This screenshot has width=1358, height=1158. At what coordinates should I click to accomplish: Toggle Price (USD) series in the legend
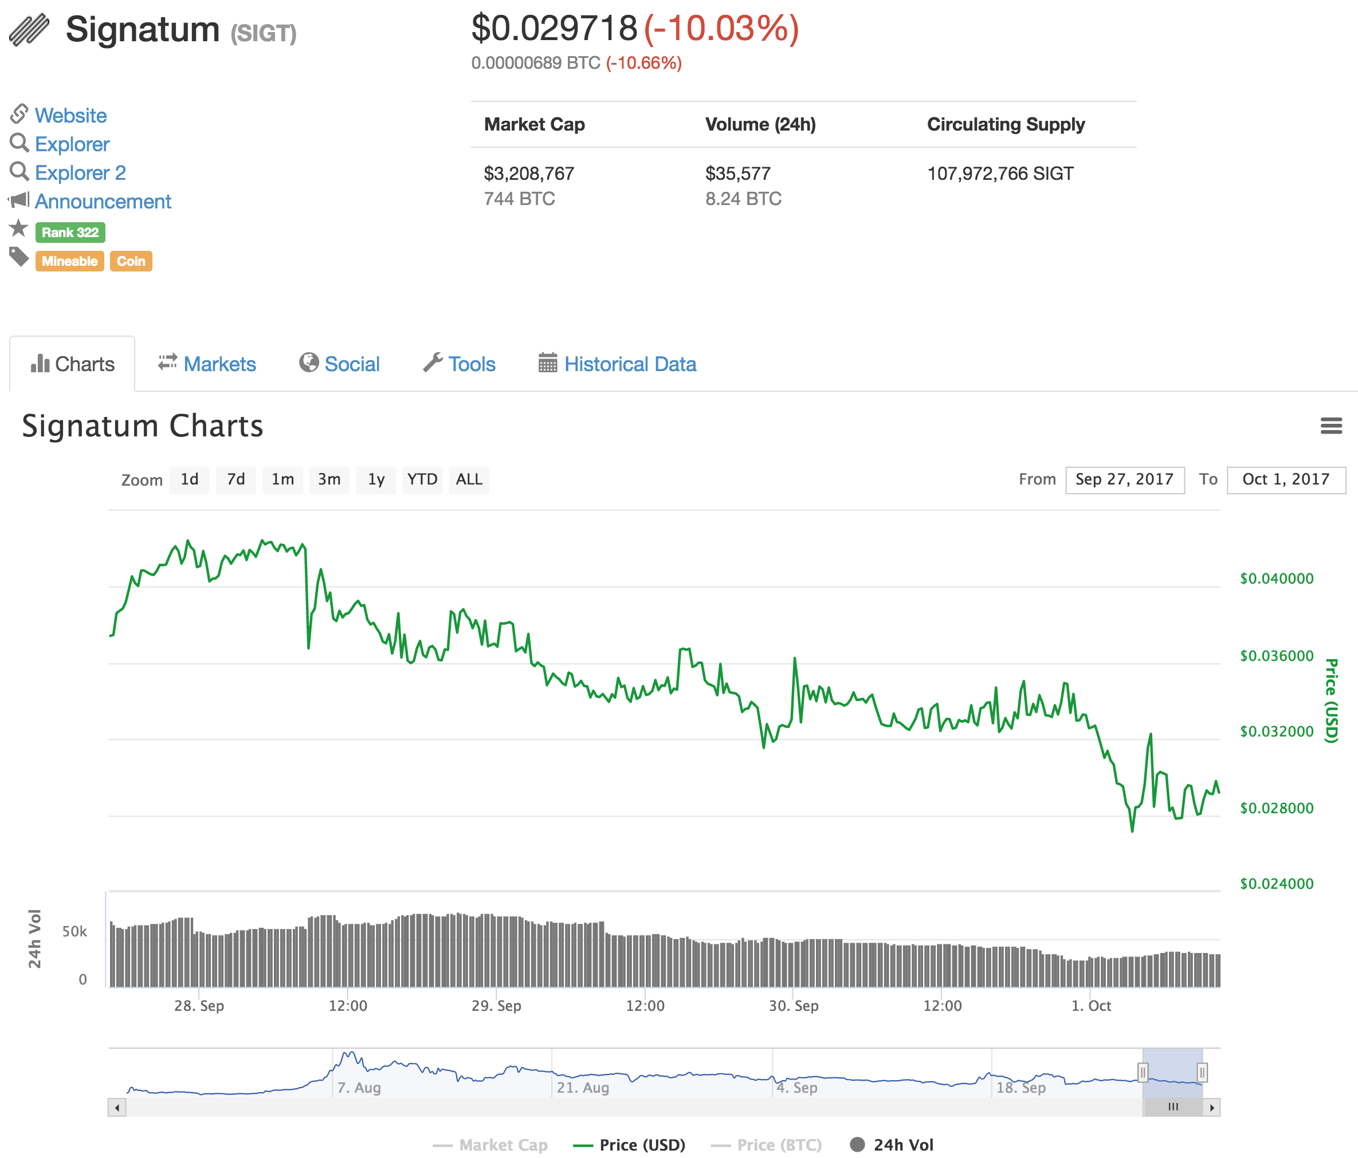(x=629, y=1145)
